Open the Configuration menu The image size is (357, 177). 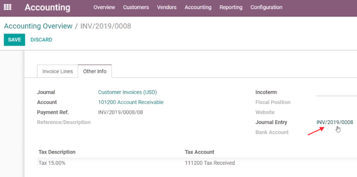pos(266,7)
